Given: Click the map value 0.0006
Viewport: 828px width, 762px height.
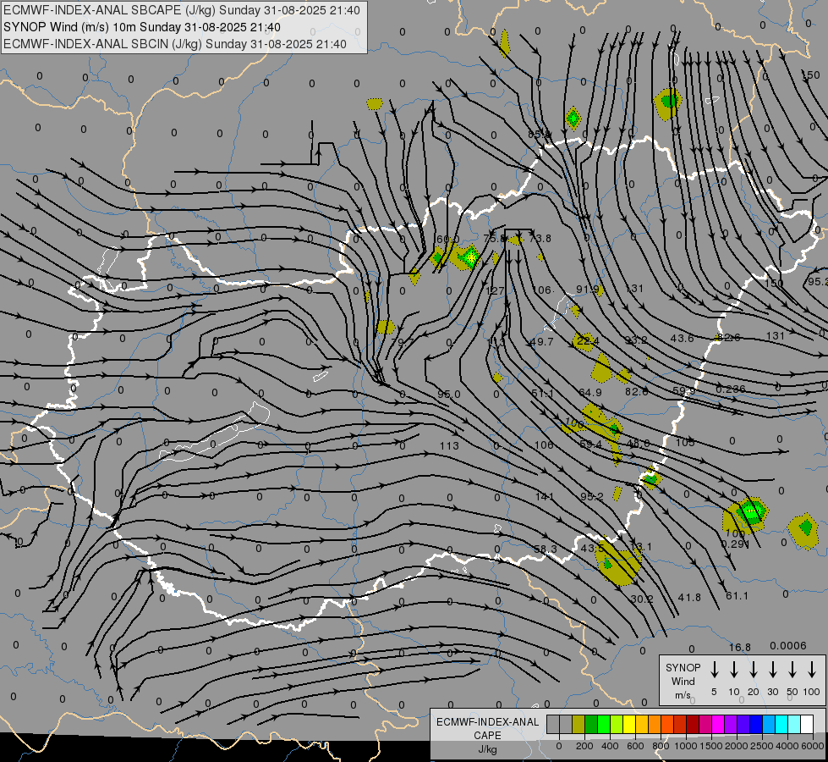Looking at the screenshot, I should pyautogui.click(x=788, y=646).
